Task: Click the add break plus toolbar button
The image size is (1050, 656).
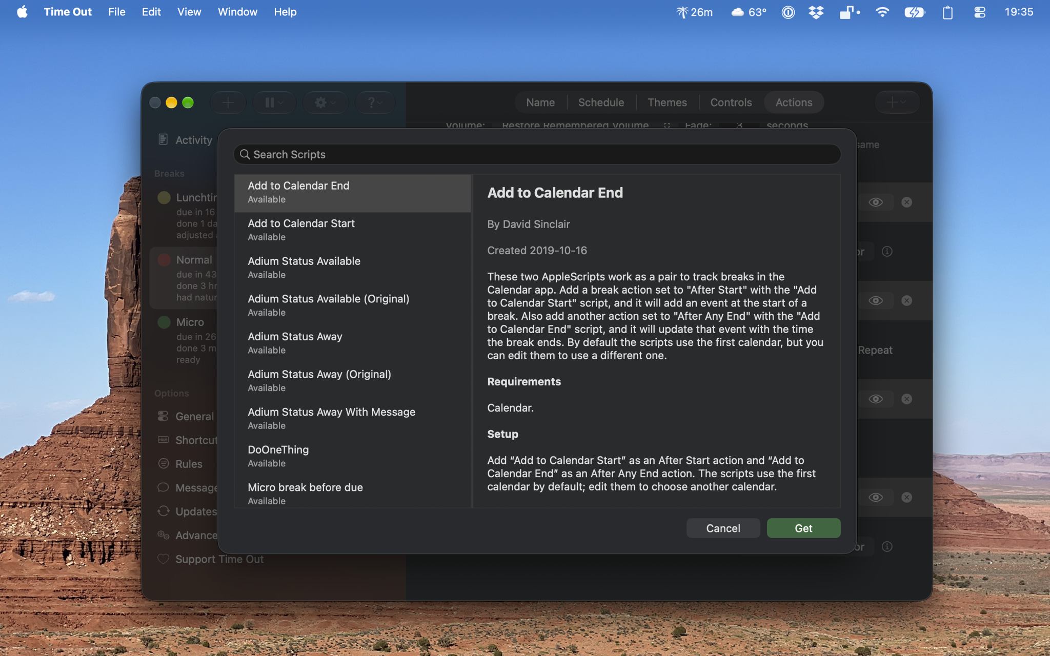Action: (x=228, y=102)
